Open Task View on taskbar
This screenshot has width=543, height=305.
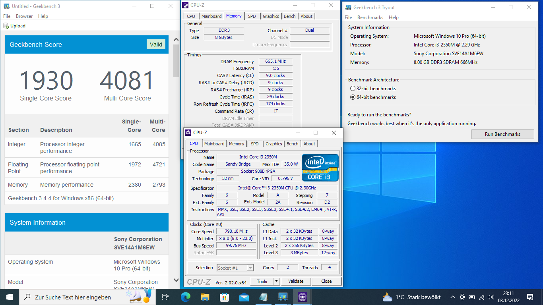165,297
